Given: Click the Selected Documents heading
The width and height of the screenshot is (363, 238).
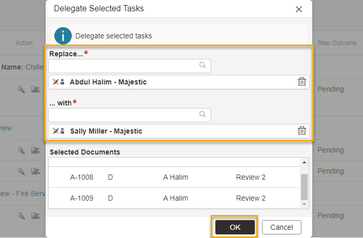Looking at the screenshot, I should tap(85, 152).
